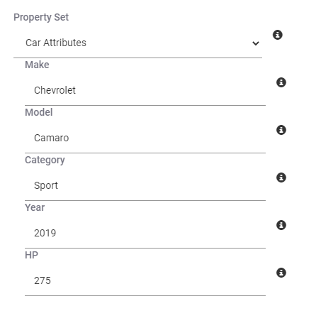The width and height of the screenshot is (316, 311).
Task: Edit the Make field containing Chevrolet
Action: (x=145, y=90)
